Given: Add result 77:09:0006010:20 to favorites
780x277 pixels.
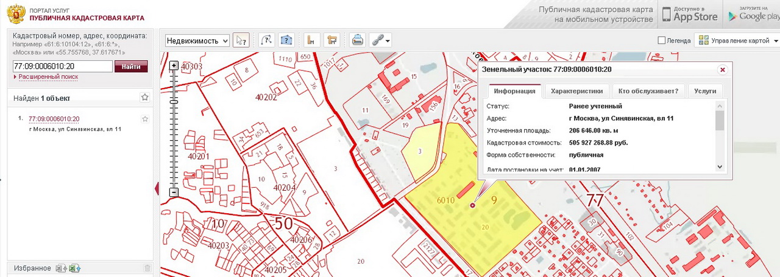Looking at the screenshot, I should pyautogui.click(x=145, y=119).
